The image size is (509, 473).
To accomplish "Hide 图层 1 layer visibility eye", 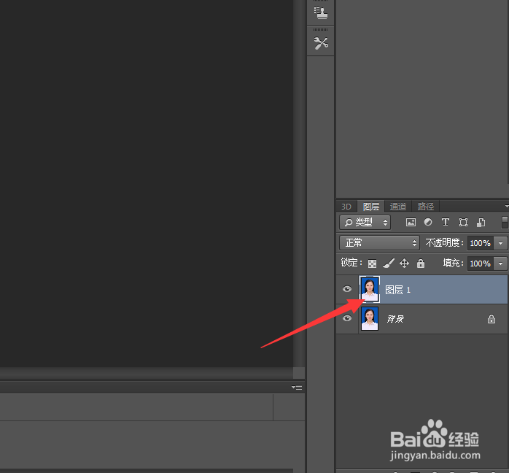I will point(347,289).
